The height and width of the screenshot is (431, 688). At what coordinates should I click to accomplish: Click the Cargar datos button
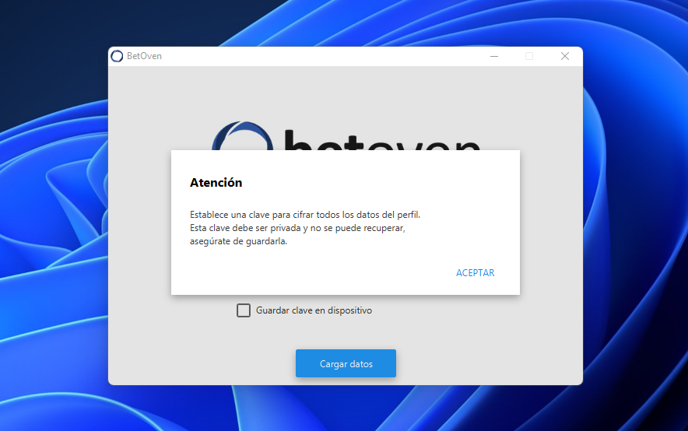pos(346,363)
